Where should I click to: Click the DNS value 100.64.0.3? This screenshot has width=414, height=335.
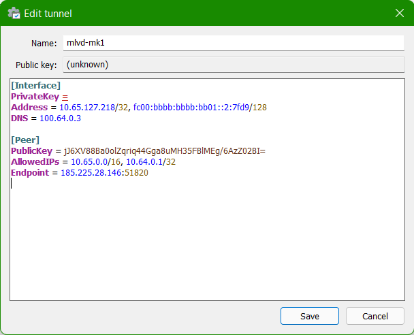[60, 118]
